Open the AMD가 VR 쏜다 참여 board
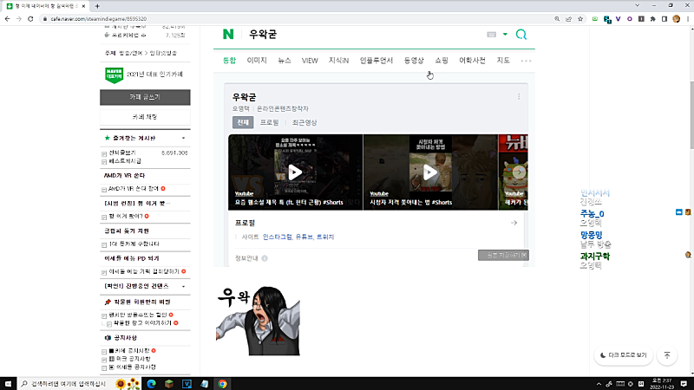Image resolution: width=694 pixels, height=390 pixels. 134,189
